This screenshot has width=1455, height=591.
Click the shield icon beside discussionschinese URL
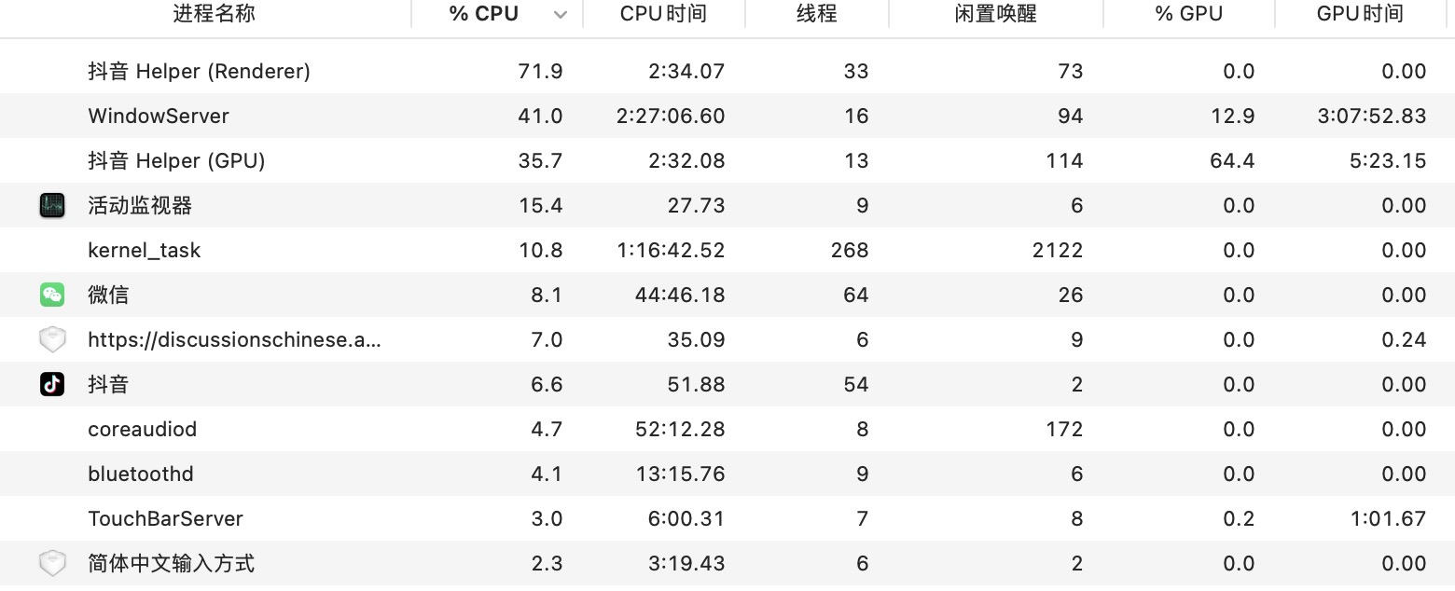pyautogui.click(x=52, y=340)
